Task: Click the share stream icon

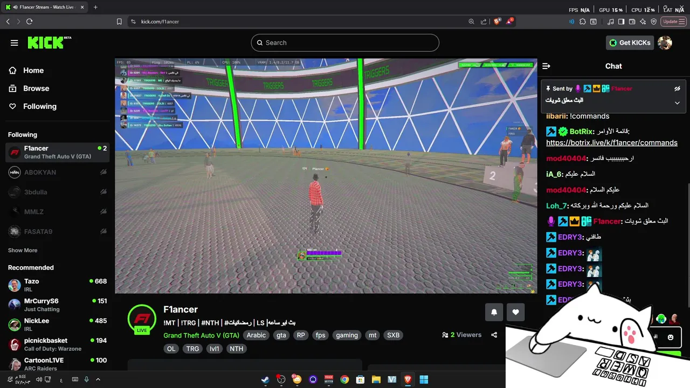Action: [x=494, y=335]
